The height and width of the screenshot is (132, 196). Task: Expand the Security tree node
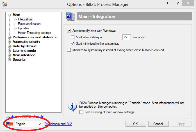pos(10,60)
